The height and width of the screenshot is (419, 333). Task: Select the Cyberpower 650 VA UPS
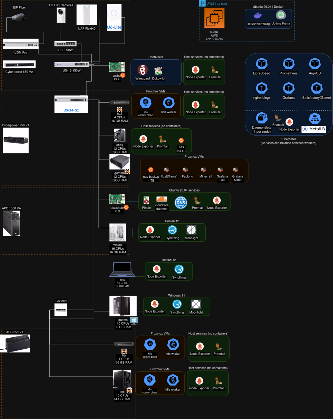19,64
